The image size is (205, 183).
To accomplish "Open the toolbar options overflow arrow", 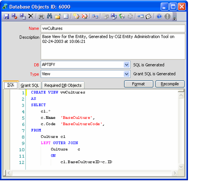I will tap(175, 17).
